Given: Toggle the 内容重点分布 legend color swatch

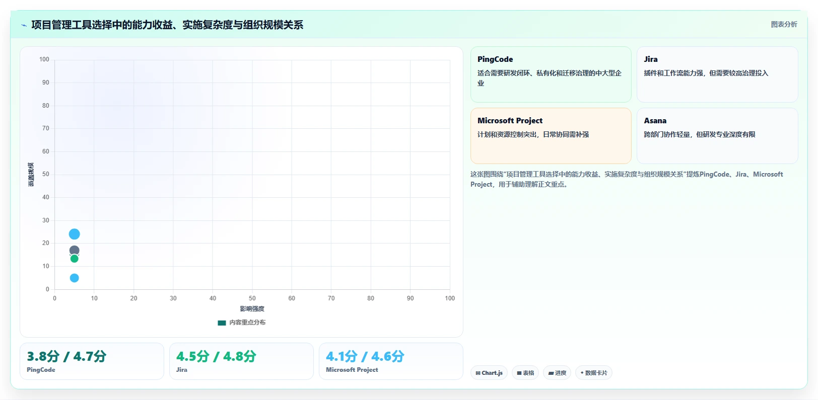Looking at the screenshot, I should (222, 323).
